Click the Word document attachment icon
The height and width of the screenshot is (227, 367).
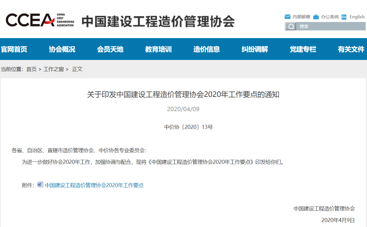[40, 185]
